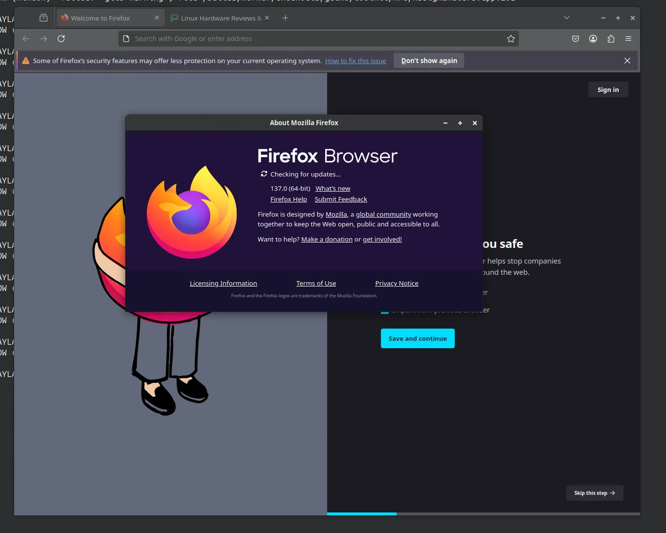The image size is (666, 533).
Task: Focus the search or address bar
Action: pyautogui.click(x=313, y=39)
